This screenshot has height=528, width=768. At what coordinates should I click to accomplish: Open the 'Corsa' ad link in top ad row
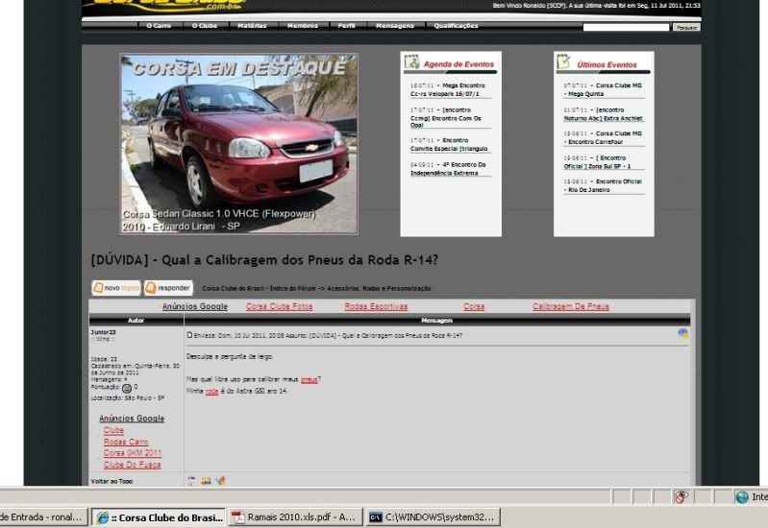[474, 306]
